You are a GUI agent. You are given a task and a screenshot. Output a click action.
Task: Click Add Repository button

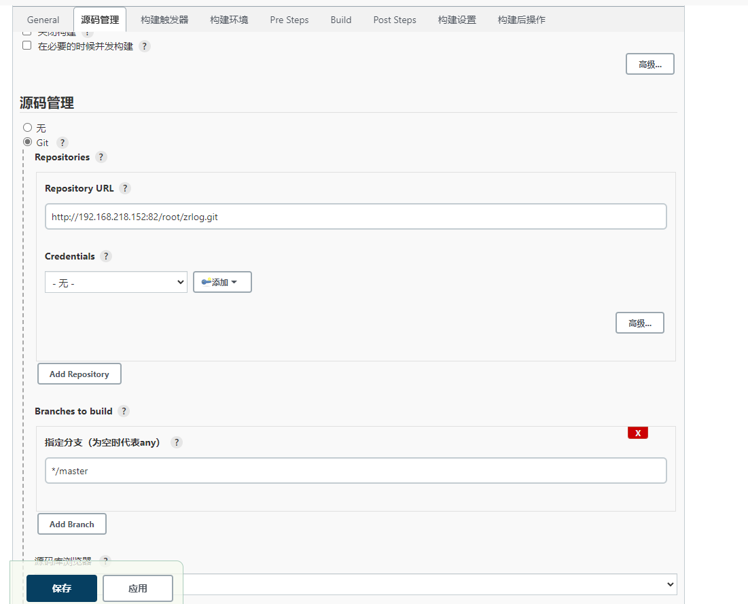[79, 374]
